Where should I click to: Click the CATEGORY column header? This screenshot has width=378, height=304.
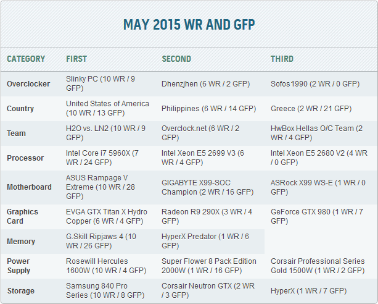click(x=26, y=59)
